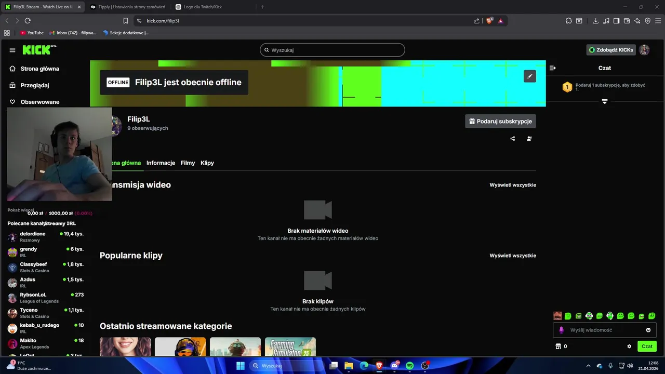Collapse the chat panel arrow icon
Screen dimensions: 665x374
[552, 68]
